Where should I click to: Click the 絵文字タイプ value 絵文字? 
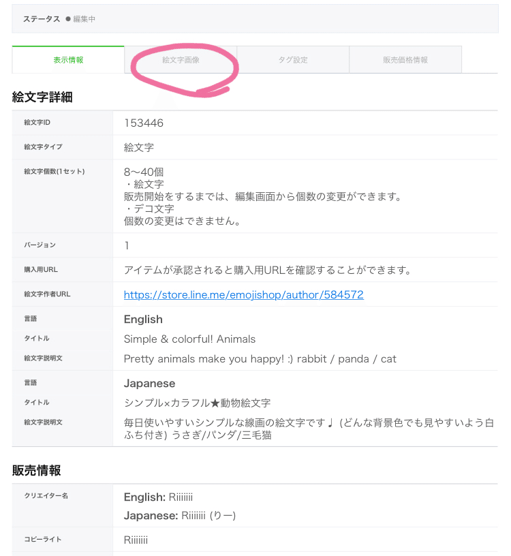pyautogui.click(x=139, y=147)
